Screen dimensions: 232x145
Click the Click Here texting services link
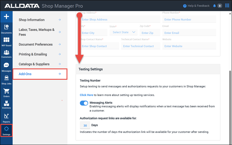point(86,95)
